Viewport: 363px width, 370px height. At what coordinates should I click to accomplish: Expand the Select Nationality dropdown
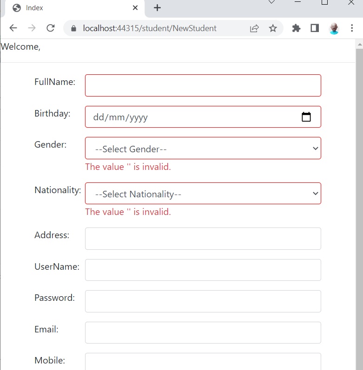pyautogui.click(x=203, y=193)
